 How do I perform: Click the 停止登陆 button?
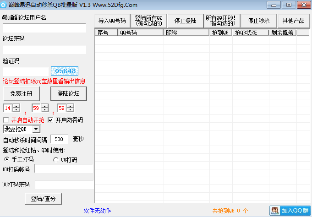[186, 21]
